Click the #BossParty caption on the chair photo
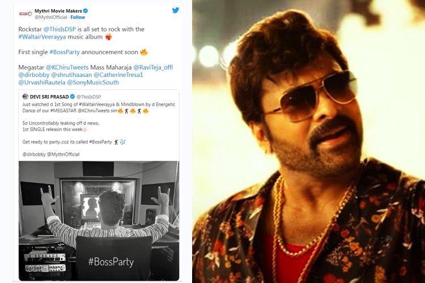Viewport: 425px width, 283px height. 107,261
